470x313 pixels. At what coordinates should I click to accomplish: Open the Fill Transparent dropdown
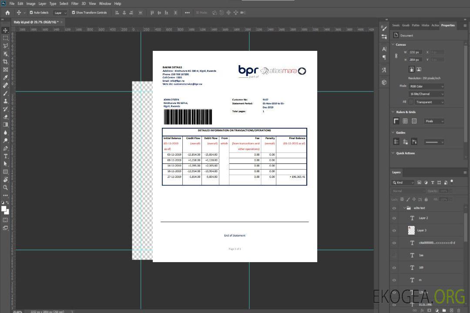[x=429, y=102]
